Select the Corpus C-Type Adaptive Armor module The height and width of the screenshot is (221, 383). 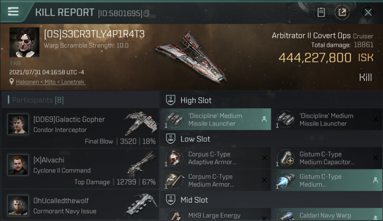coord(216,158)
